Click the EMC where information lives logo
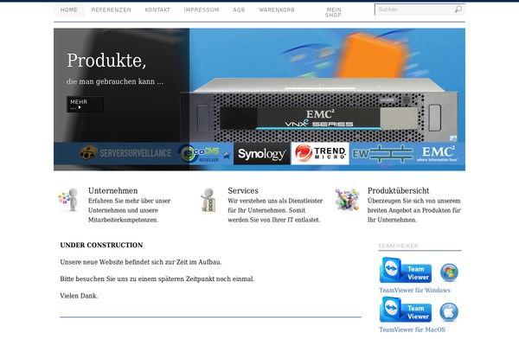 coord(438,154)
